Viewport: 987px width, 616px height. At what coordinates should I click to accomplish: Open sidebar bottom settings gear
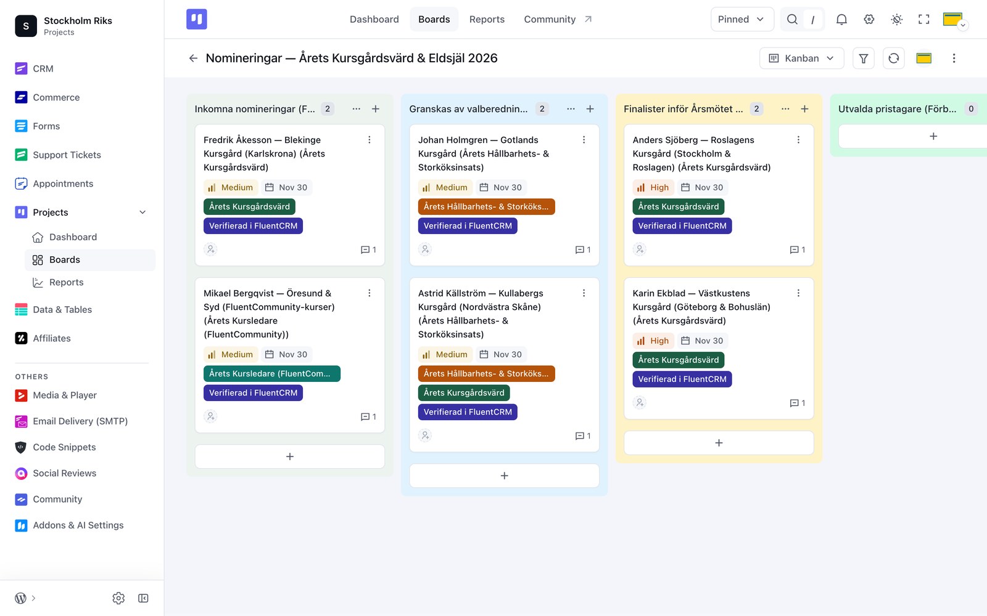coord(118,598)
